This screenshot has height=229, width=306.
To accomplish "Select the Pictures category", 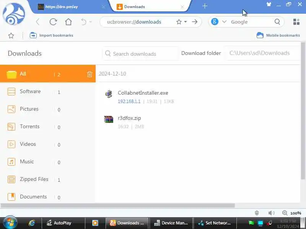I will pyautogui.click(x=48, y=109).
